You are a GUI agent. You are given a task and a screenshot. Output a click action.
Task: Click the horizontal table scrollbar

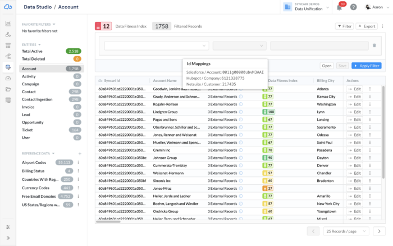tap(108, 221)
